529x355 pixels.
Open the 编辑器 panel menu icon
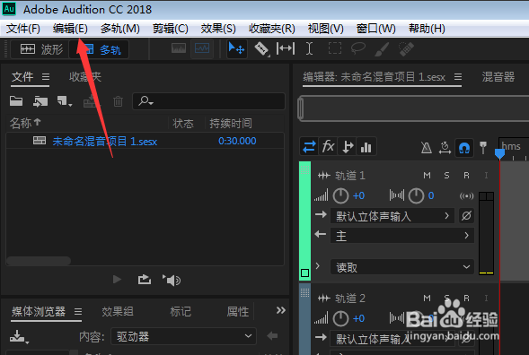458,77
